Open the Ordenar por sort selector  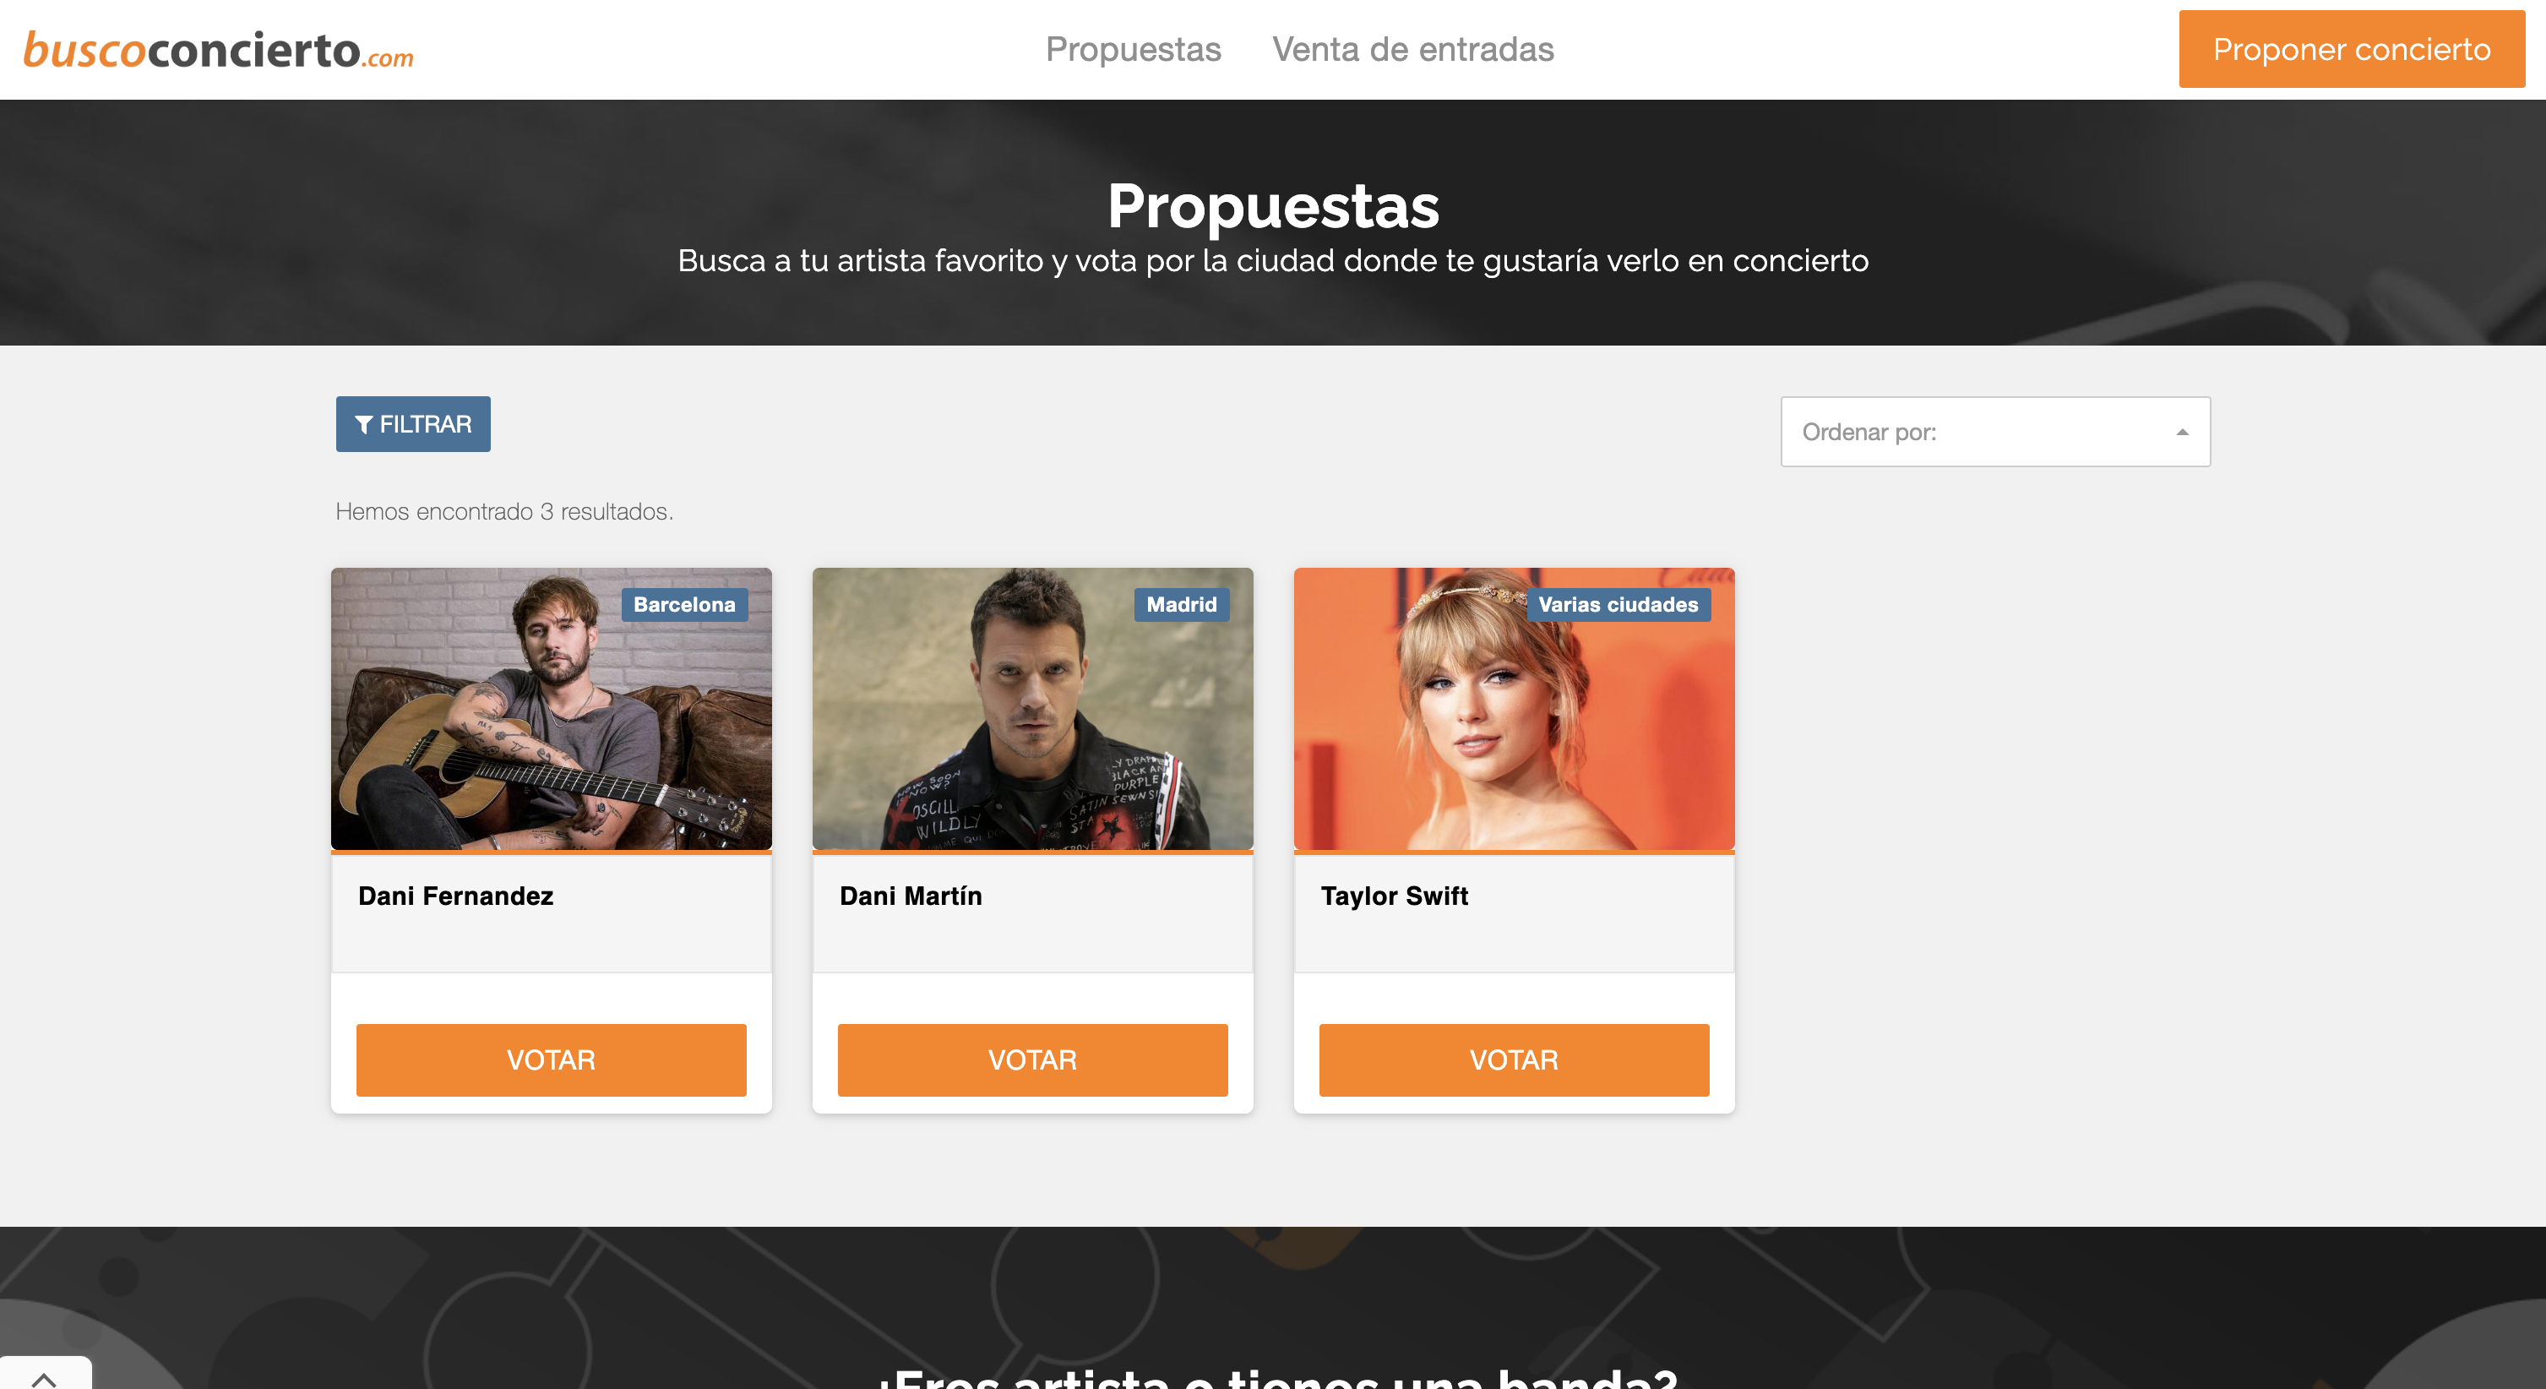(1994, 432)
